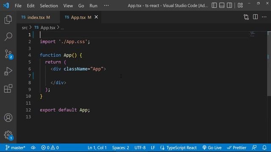
Task: Click the editor minimap
Action: click(252, 34)
